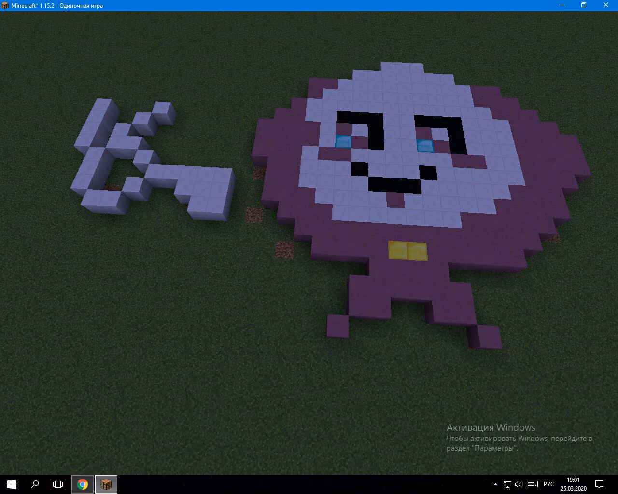Open the Action Center notifications
Viewport: 618px width, 494px height.
point(599,484)
